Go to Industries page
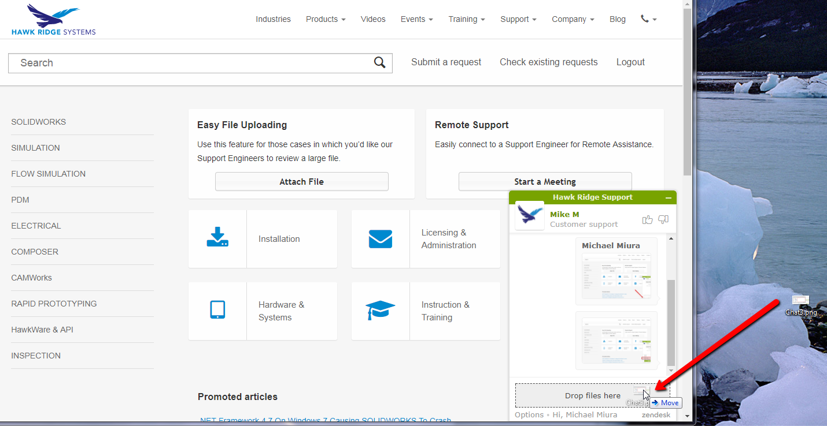Screen dimensions: 827x426 [x=273, y=19]
